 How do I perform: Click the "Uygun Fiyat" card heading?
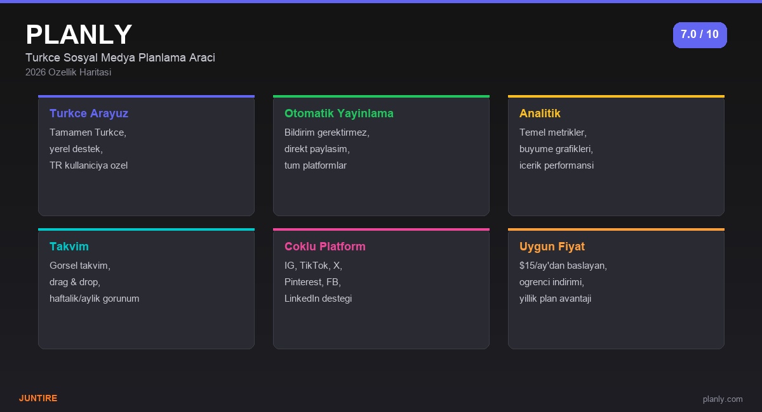(x=552, y=247)
